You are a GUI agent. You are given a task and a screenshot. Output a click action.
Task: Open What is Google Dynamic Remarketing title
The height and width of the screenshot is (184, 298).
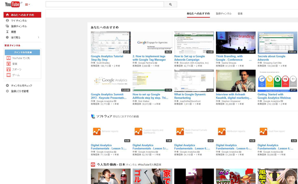(190, 96)
